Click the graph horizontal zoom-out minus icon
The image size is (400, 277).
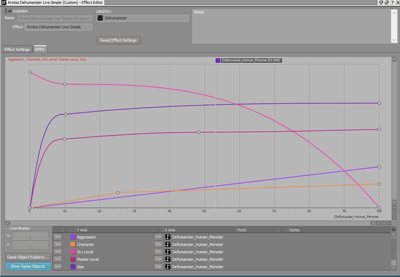click(x=389, y=223)
